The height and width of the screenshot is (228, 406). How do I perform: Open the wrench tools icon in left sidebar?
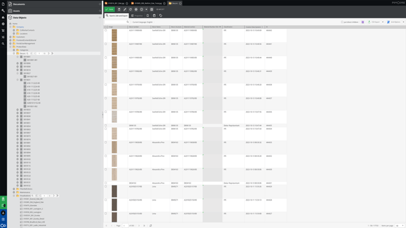point(3,11)
